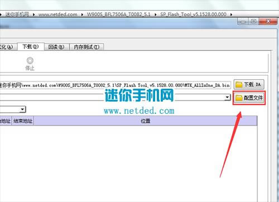The width and height of the screenshot is (279, 202).
Task: Expand arrow after SP_Flash_Tool_v5.1528.00.000 breadcrumb
Action: (231, 15)
